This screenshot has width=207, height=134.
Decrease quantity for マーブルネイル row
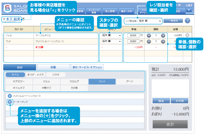[149, 35]
